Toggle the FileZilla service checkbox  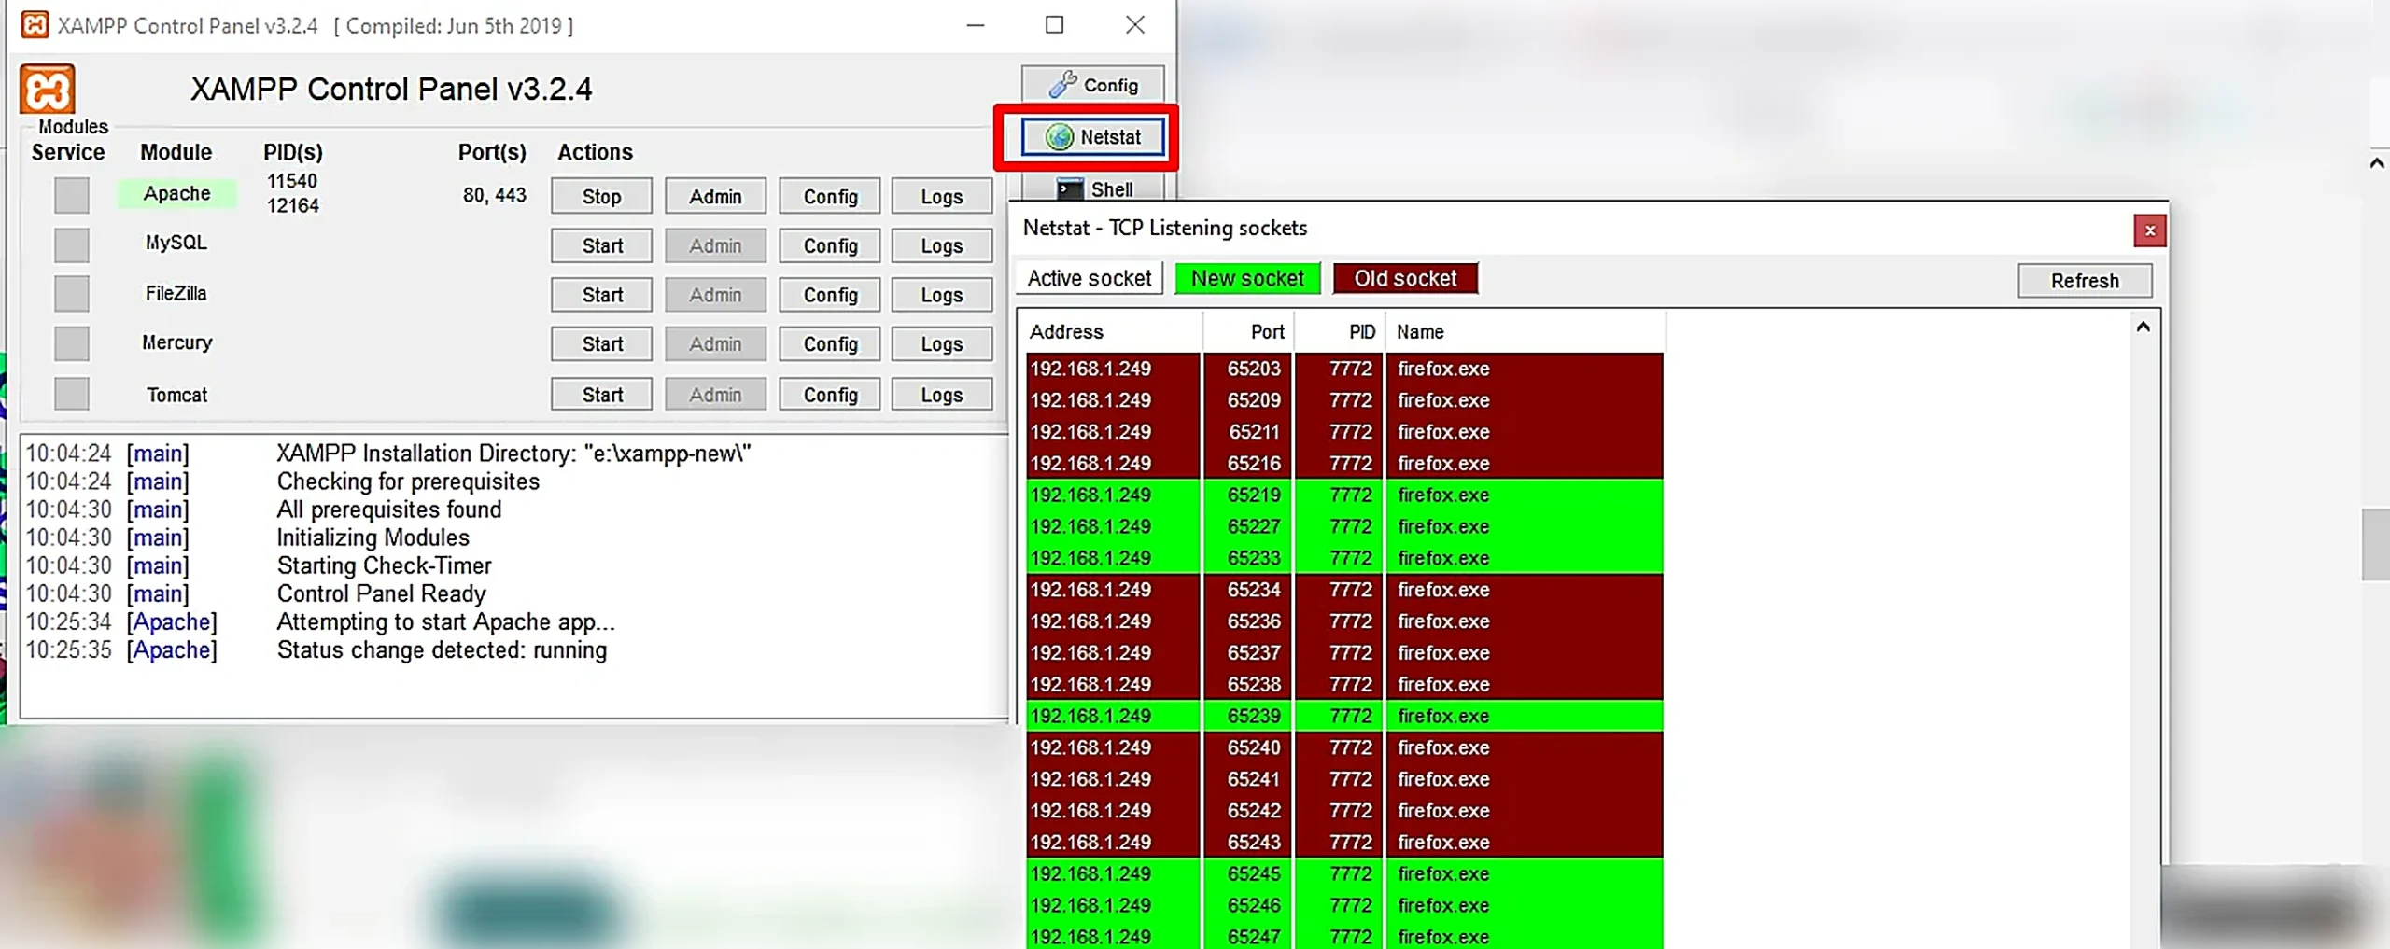(x=72, y=294)
